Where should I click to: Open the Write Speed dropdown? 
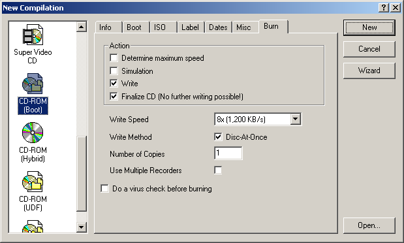tap(296, 119)
